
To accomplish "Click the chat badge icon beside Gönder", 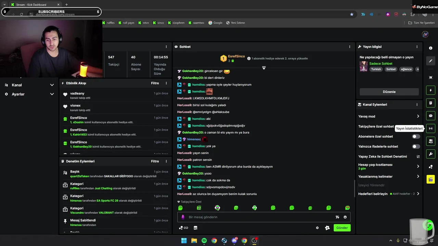I will 327,228.
